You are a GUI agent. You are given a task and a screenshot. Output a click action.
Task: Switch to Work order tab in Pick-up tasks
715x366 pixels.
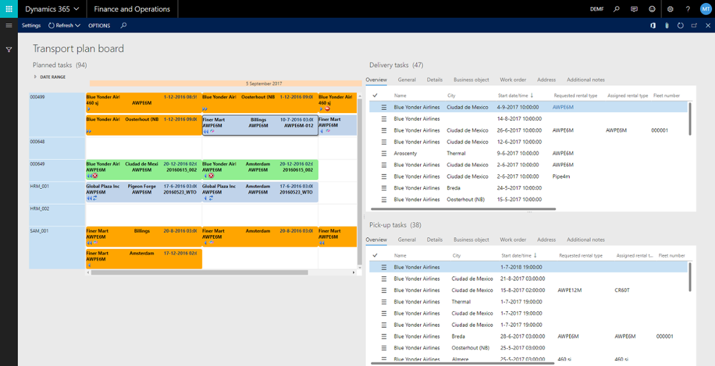pos(513,240)
